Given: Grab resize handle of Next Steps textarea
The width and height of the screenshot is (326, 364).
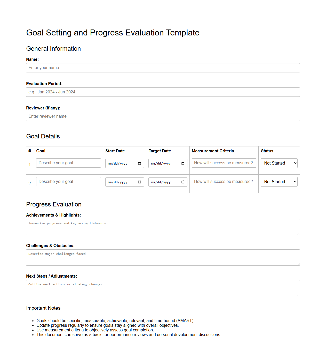Looking at the screenshot, I should click(298, 295).
